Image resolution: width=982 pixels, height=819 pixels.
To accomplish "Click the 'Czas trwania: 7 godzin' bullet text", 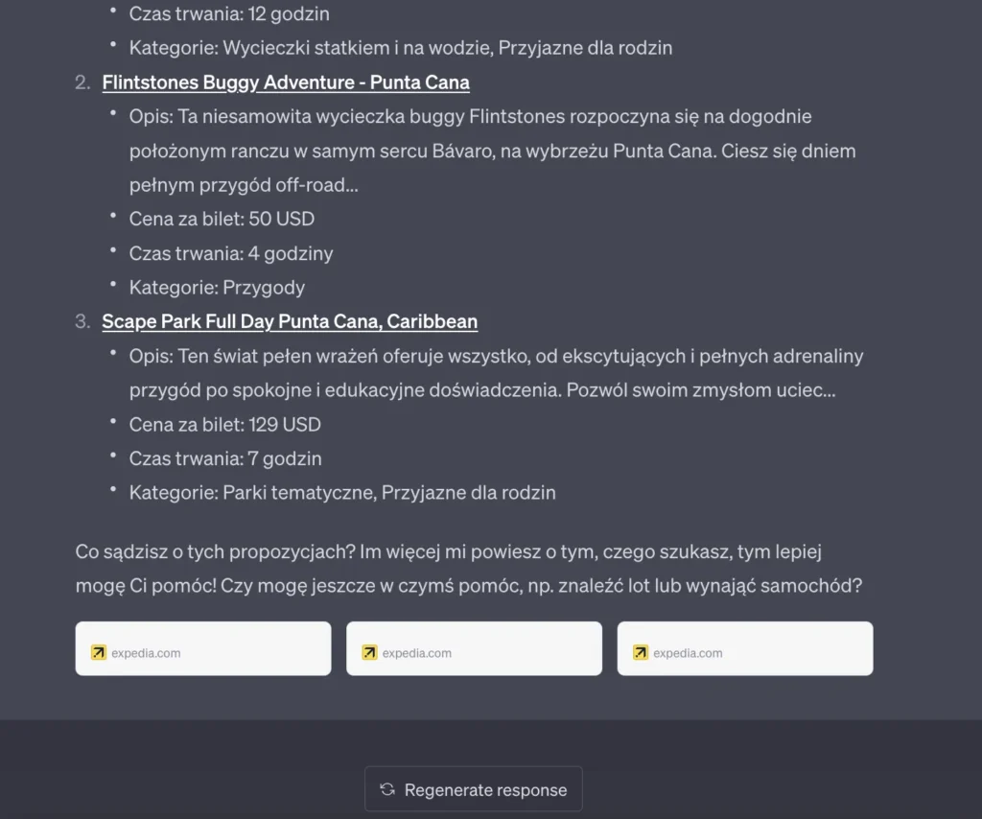I will click(x=225, y=458).
